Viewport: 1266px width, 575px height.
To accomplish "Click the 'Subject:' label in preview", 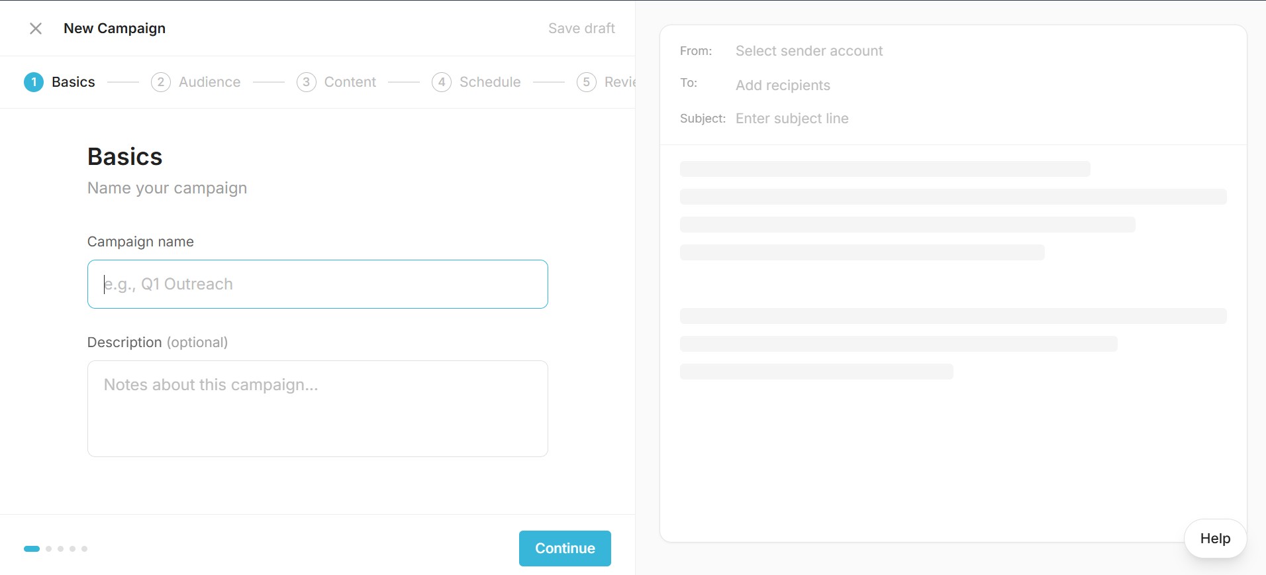I will (703, 119).
